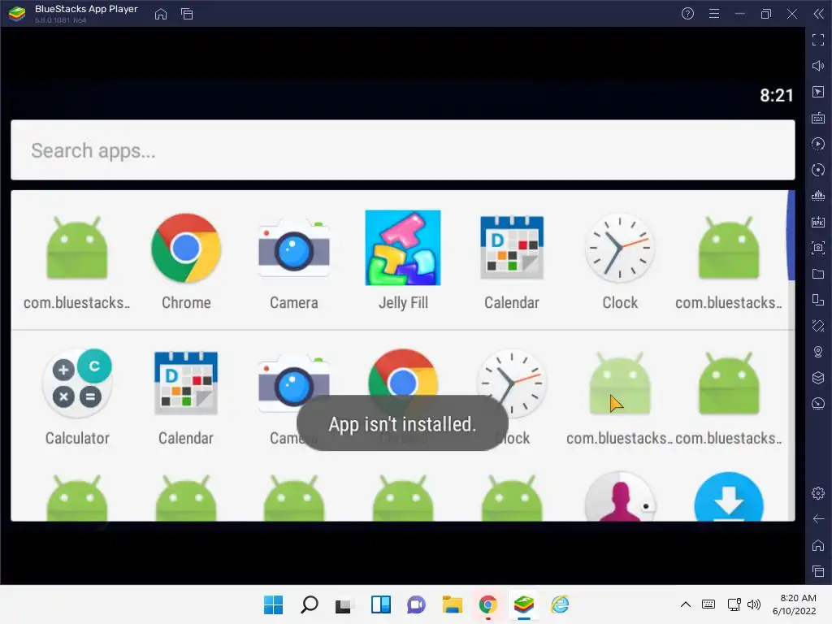Viewport: 832px width, 624px height.
Task: Open the Widgets panel in the taskbar
Action: pyautogui.click(x=381, y=604)
